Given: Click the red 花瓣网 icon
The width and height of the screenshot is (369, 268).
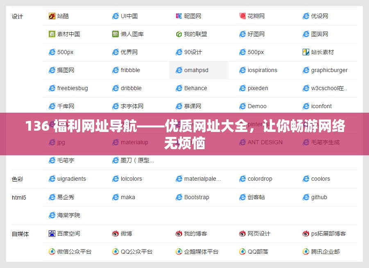Looking at the screenshot, I should (242, 16).
